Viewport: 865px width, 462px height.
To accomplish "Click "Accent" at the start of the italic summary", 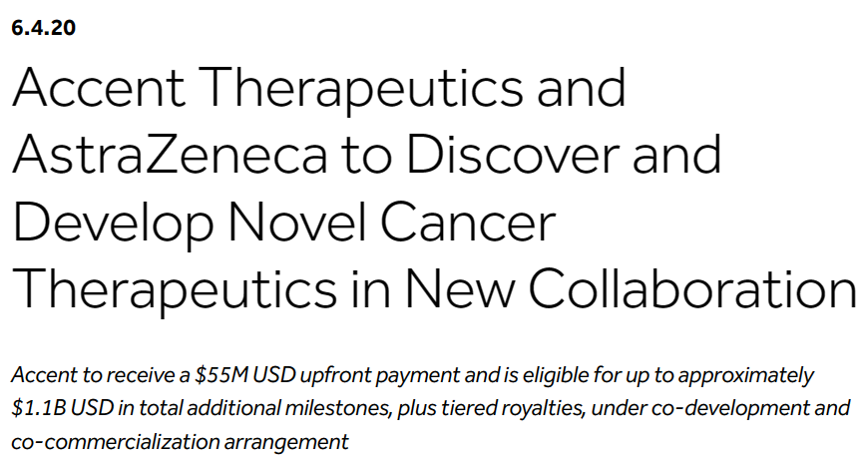I will click(41, 376).
